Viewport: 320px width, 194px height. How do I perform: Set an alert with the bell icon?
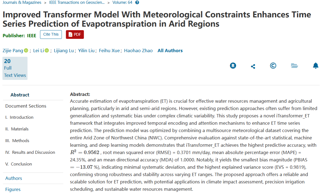point(316,65)
